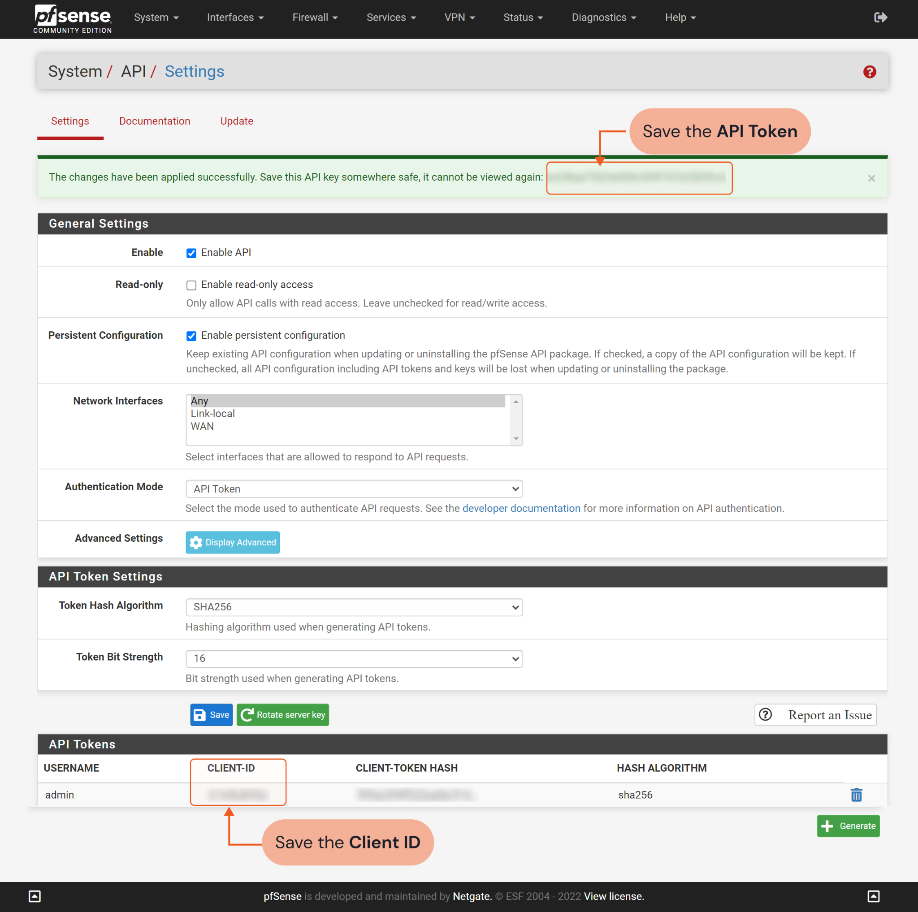Open the Token Bit Strength dropdown

[354, 658]
